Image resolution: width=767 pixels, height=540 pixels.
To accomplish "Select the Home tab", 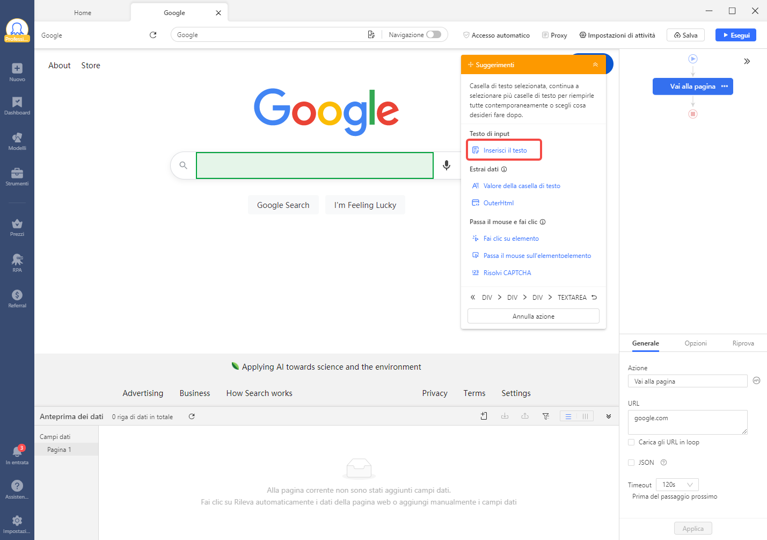I will 82,12.
